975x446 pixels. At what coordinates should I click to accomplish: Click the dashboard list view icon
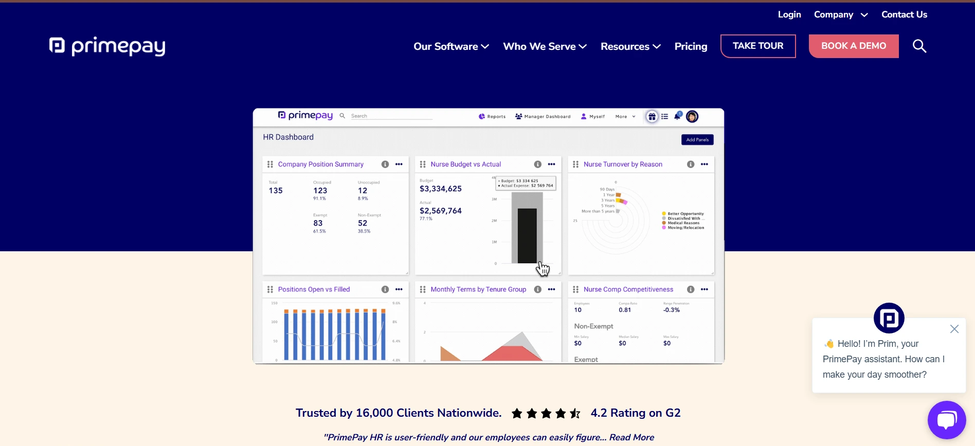[664, 117]
